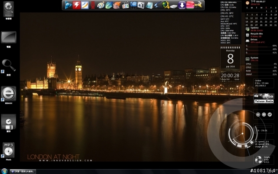The height and width of the screenshot is (174, 278).
Task: Open the Recycle Bin sidebar entry
Action: (257, 33)
